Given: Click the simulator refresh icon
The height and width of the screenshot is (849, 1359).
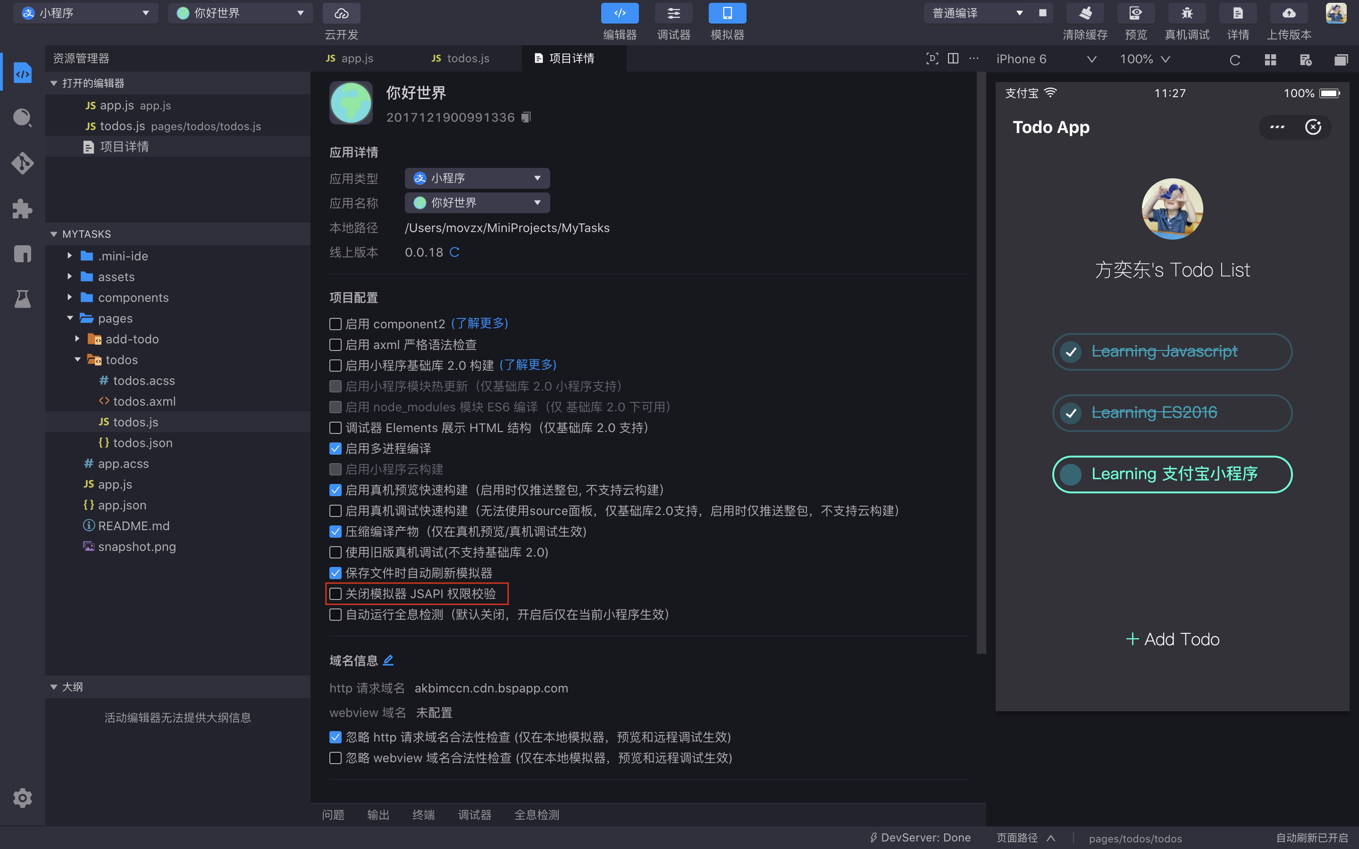Looking at the screenshot, I should [1234, 59].
